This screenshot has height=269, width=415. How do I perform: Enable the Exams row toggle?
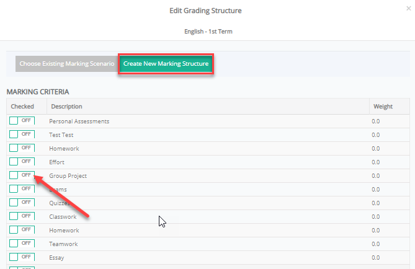tap(22, 188)
